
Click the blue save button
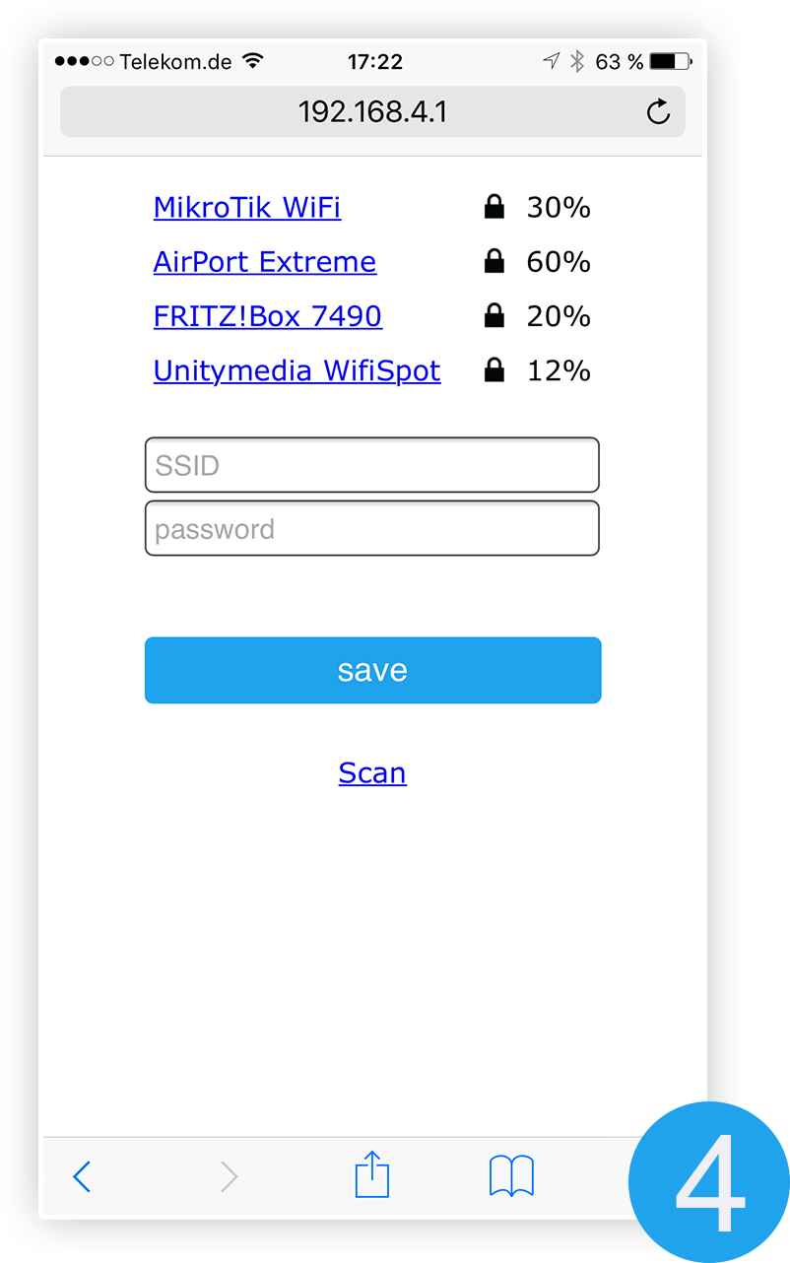click(372, 670)
